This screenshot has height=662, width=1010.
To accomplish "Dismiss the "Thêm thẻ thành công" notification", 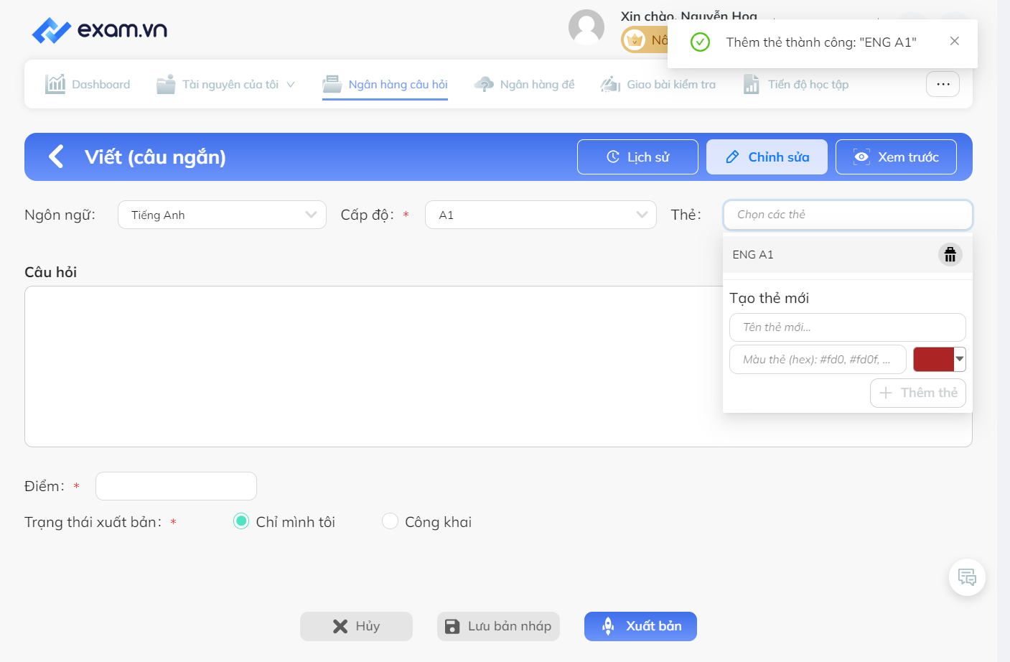I will [954, 41].
